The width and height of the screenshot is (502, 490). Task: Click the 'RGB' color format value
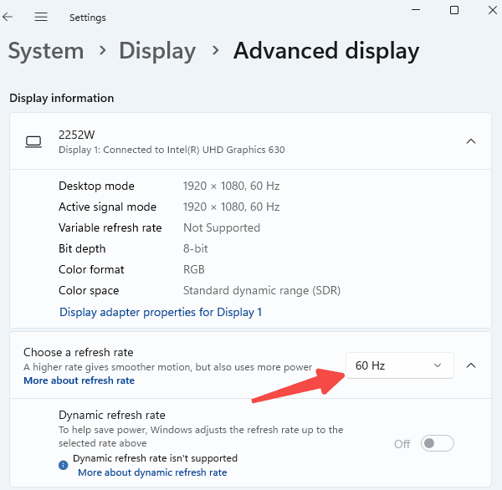pyautogui.click(x=194, y=269)
